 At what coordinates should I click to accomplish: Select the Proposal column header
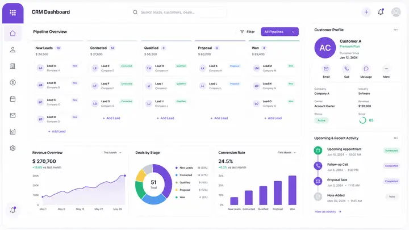click(204, 48)
